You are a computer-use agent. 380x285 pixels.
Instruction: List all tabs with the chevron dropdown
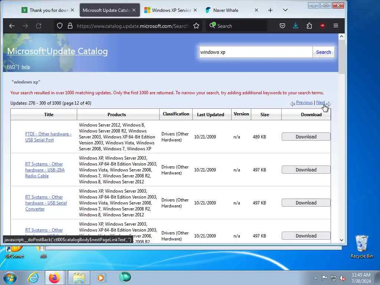point(285,10)
